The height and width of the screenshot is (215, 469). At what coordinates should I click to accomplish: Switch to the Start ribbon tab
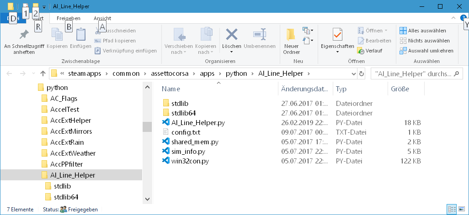[x=38, y=18]
